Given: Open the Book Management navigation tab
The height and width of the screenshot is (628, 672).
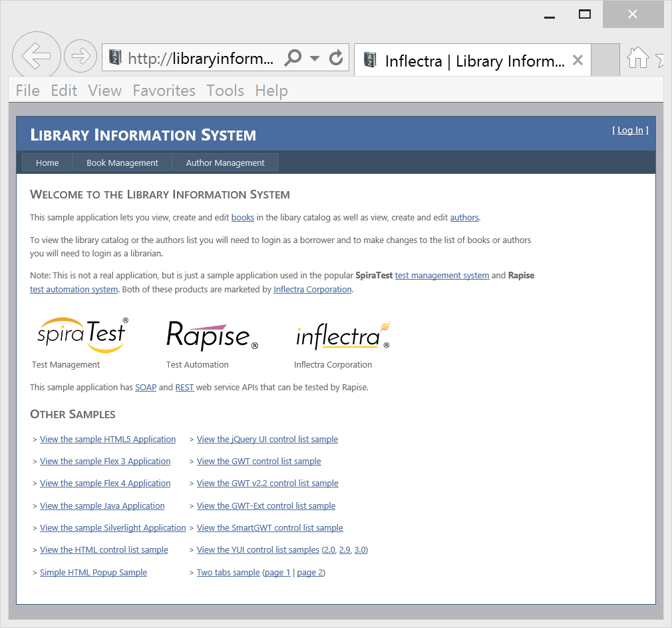Looking at the screenshot, I should click(x=122, y=162).
